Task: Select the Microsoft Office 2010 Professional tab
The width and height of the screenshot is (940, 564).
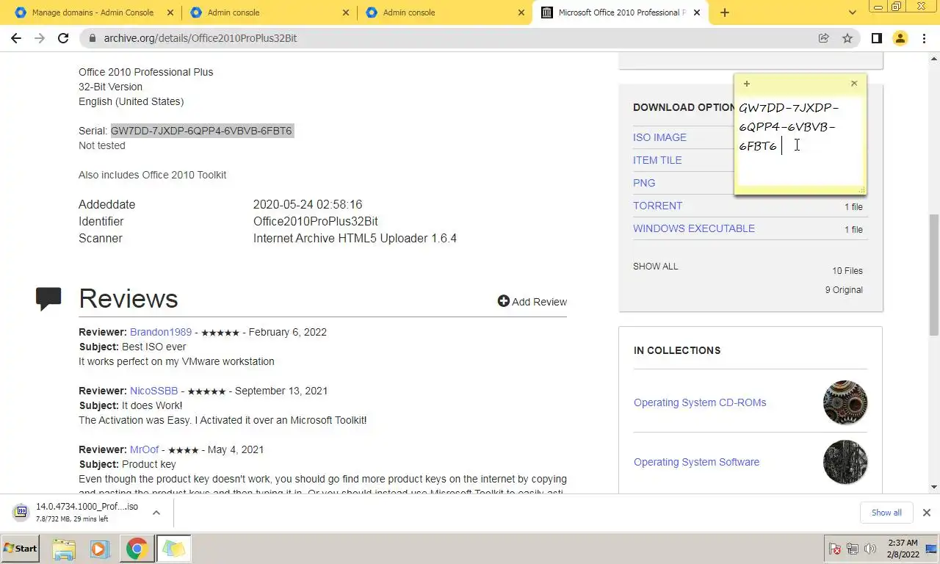Action: coord(621,12)
